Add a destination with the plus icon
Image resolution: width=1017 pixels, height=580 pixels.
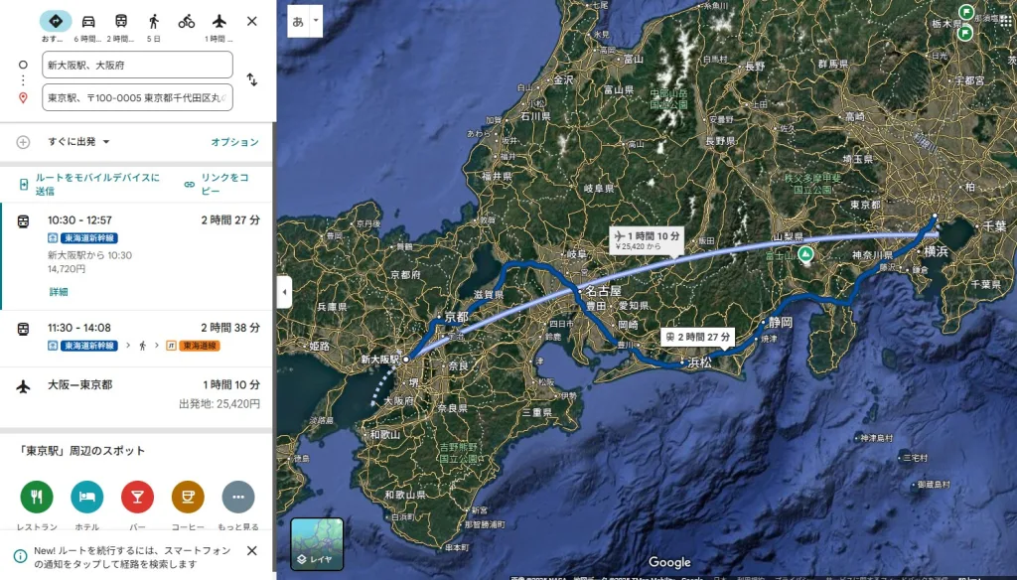click(x=24, y=142)
